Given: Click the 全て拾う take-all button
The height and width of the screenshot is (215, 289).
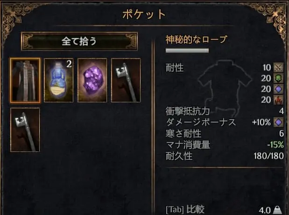Looking at the screenshot, I should point(79,41).
